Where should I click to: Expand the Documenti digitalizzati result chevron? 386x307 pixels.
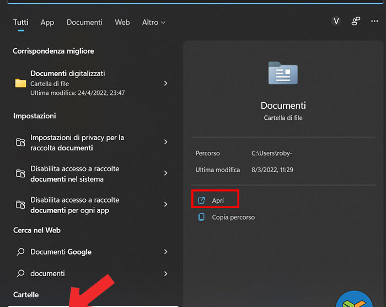pyautogui.click(x=165, y=83)
